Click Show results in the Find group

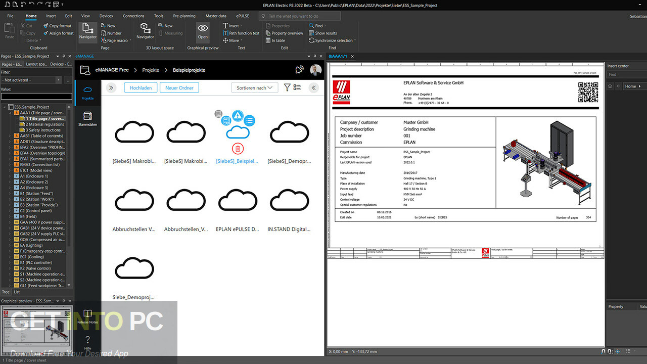click(322, 33)
